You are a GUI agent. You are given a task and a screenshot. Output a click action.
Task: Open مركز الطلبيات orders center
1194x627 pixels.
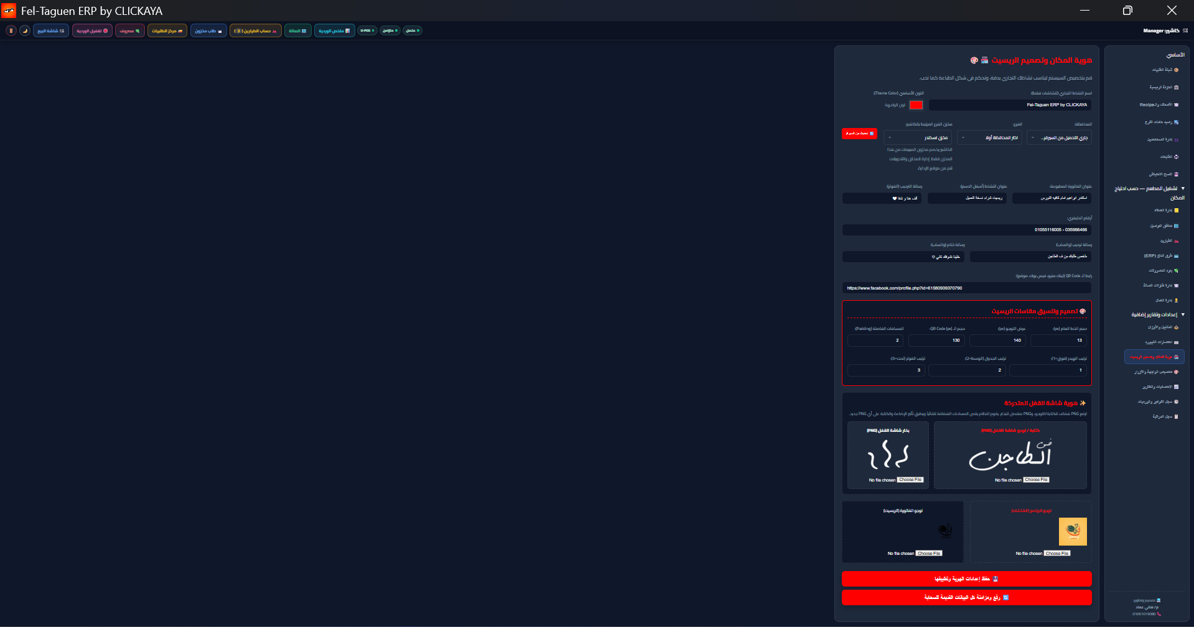pos(167,30)
